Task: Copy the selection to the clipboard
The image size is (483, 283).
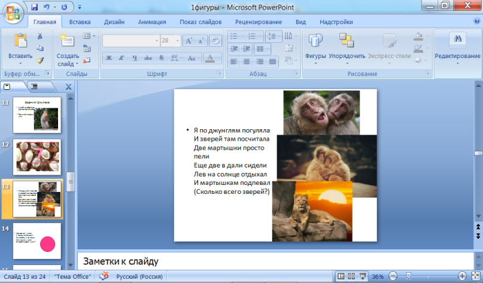Action: tap(40, 48)
